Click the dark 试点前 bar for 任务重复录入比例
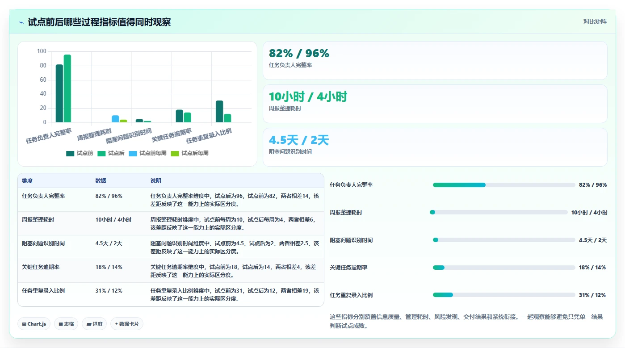Screen dimensions: 625x348 point(219,111)
